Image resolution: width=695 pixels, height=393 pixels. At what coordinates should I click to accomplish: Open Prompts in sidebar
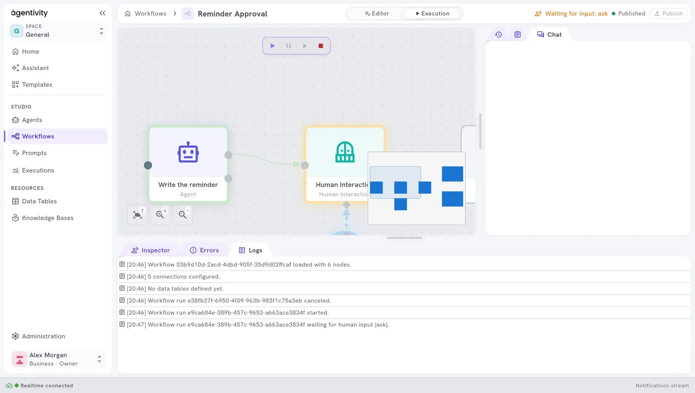click(58, 153)
